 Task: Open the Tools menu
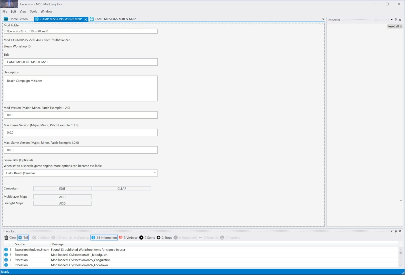point(33,11)
